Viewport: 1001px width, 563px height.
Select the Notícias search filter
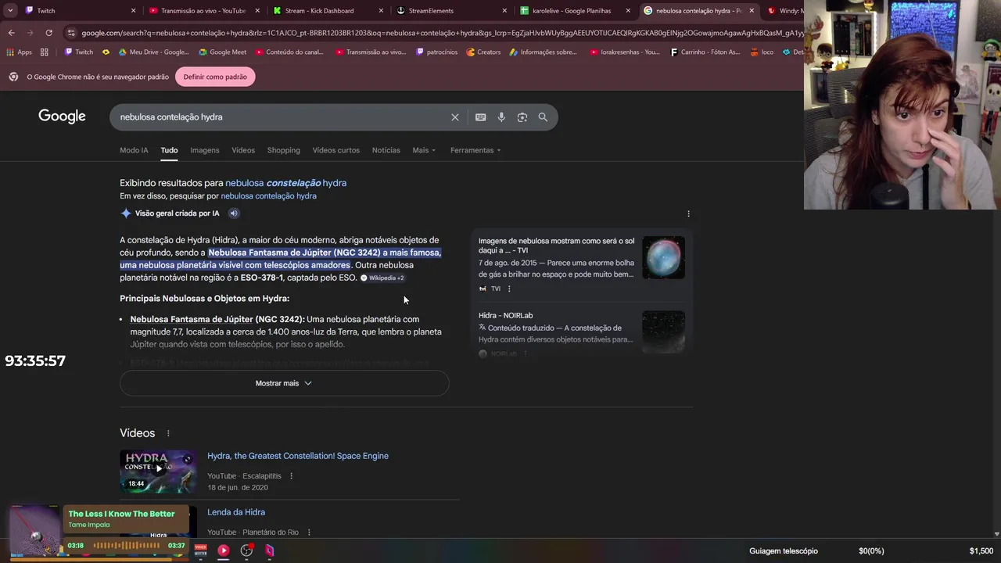(x=386, y=150)
